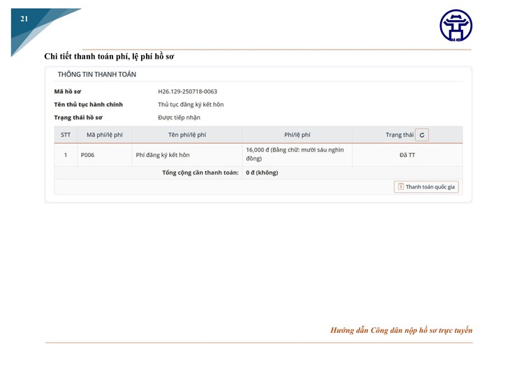The width and height of the screenshot is (517, 365).
Task: Click the Mã phí/lệ phí column header
Action: click(x=104, y=135)
